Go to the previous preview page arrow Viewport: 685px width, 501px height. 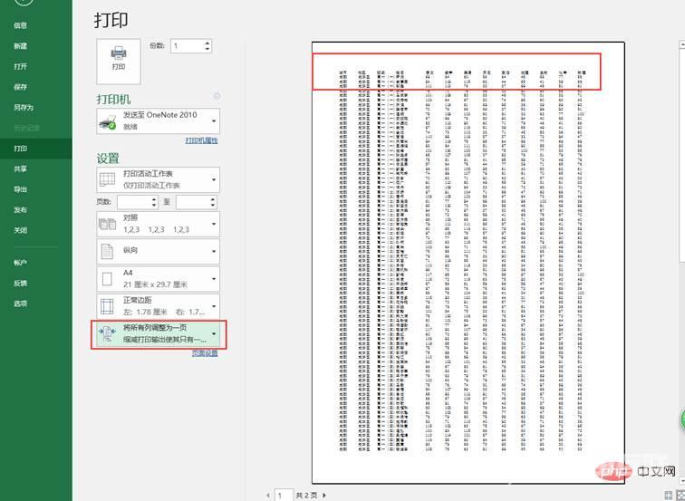tap(268, 496)
